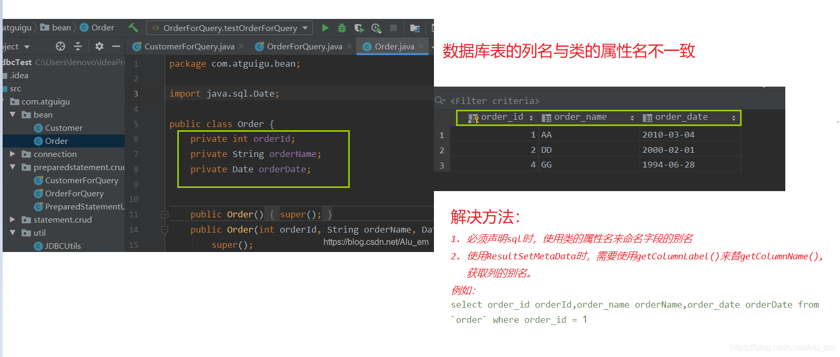Click order_name column table icon

tap(546, 118)
